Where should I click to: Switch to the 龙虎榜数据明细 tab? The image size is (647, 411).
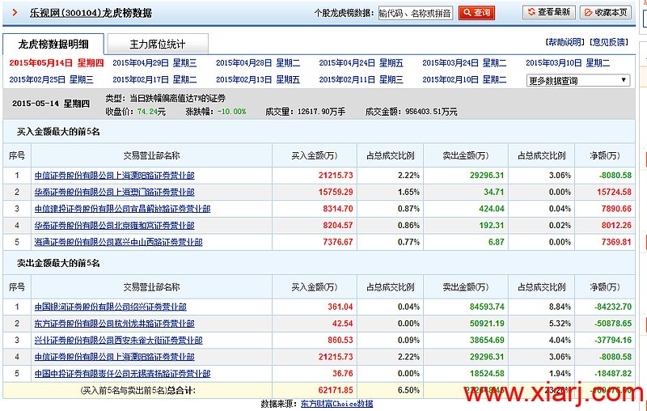pyautogui.click(x=53, y=44)
